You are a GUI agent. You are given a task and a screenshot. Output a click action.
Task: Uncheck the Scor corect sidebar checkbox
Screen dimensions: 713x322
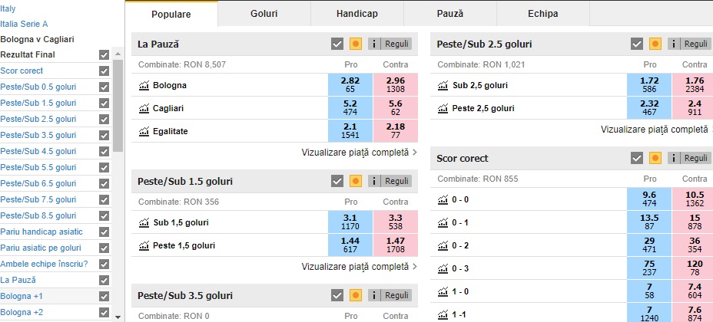coord(104,71)
